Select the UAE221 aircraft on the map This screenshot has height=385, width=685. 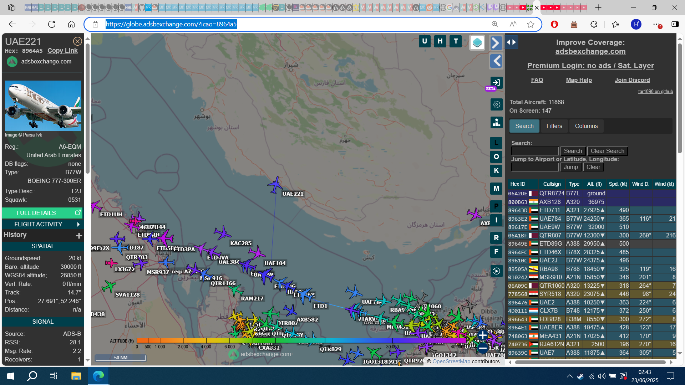(275, 185)
